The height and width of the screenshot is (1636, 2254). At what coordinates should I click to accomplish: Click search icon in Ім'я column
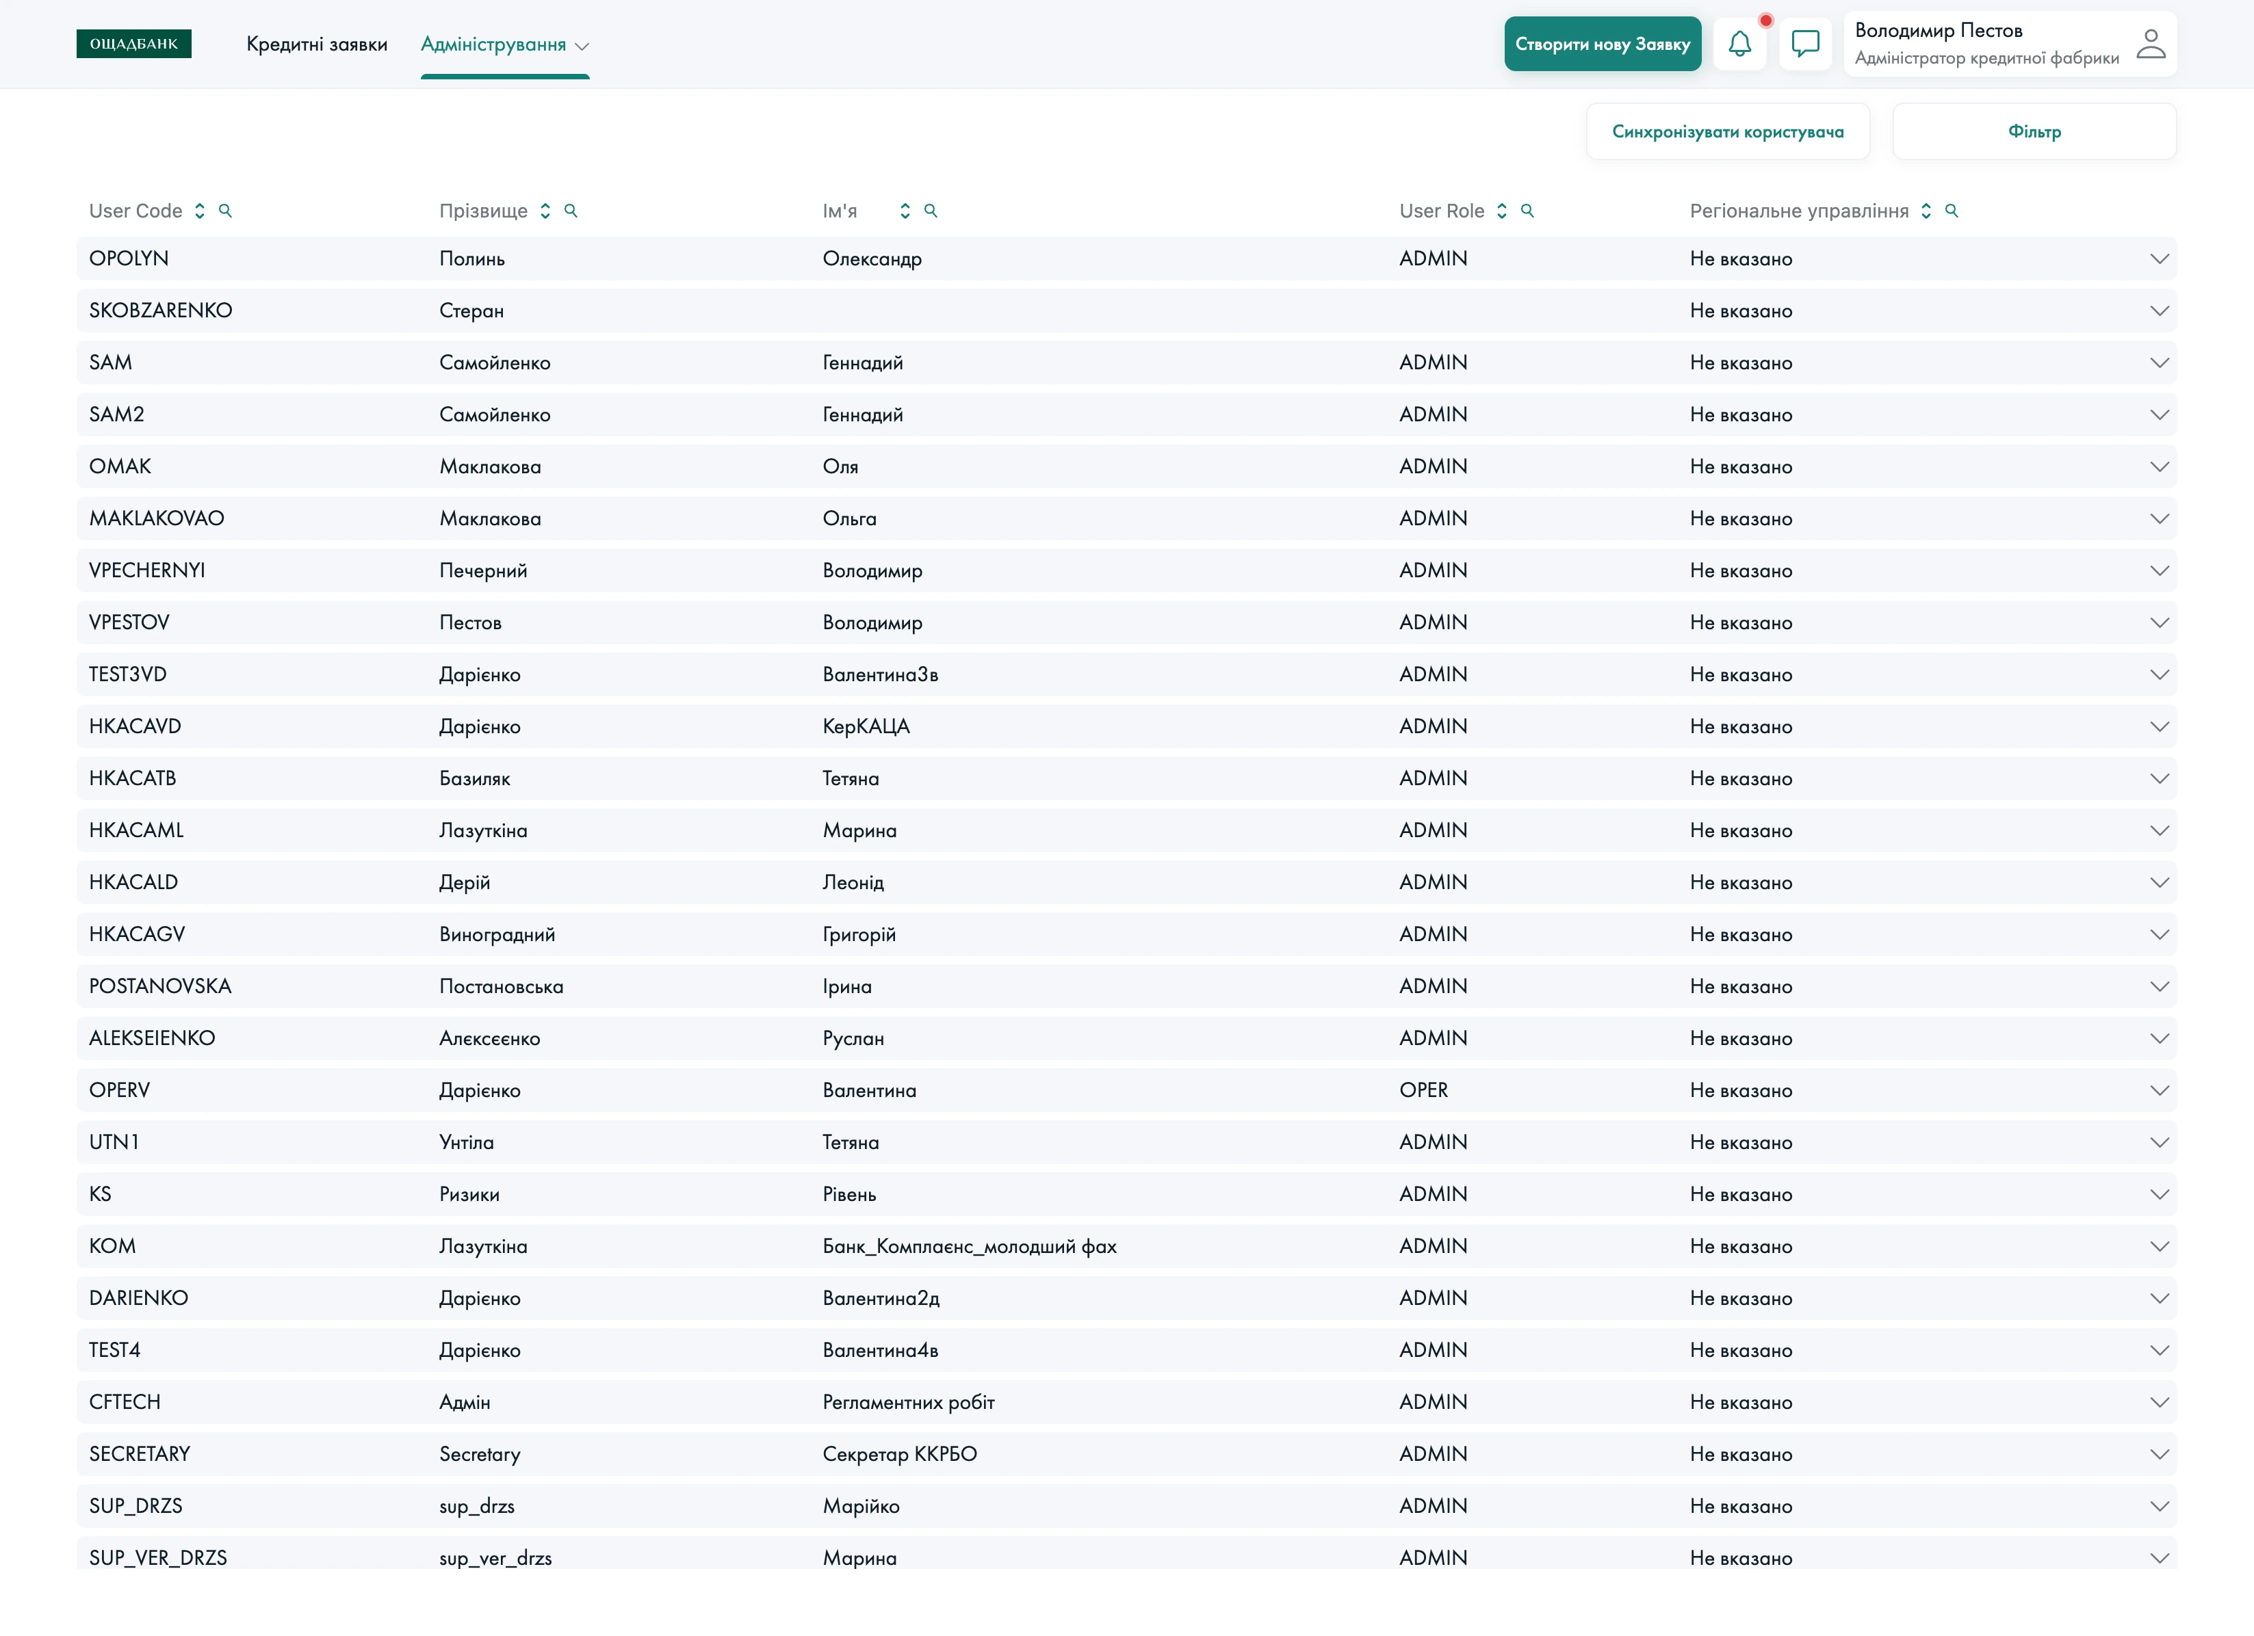pyautogui.click(x=931, y=211)
